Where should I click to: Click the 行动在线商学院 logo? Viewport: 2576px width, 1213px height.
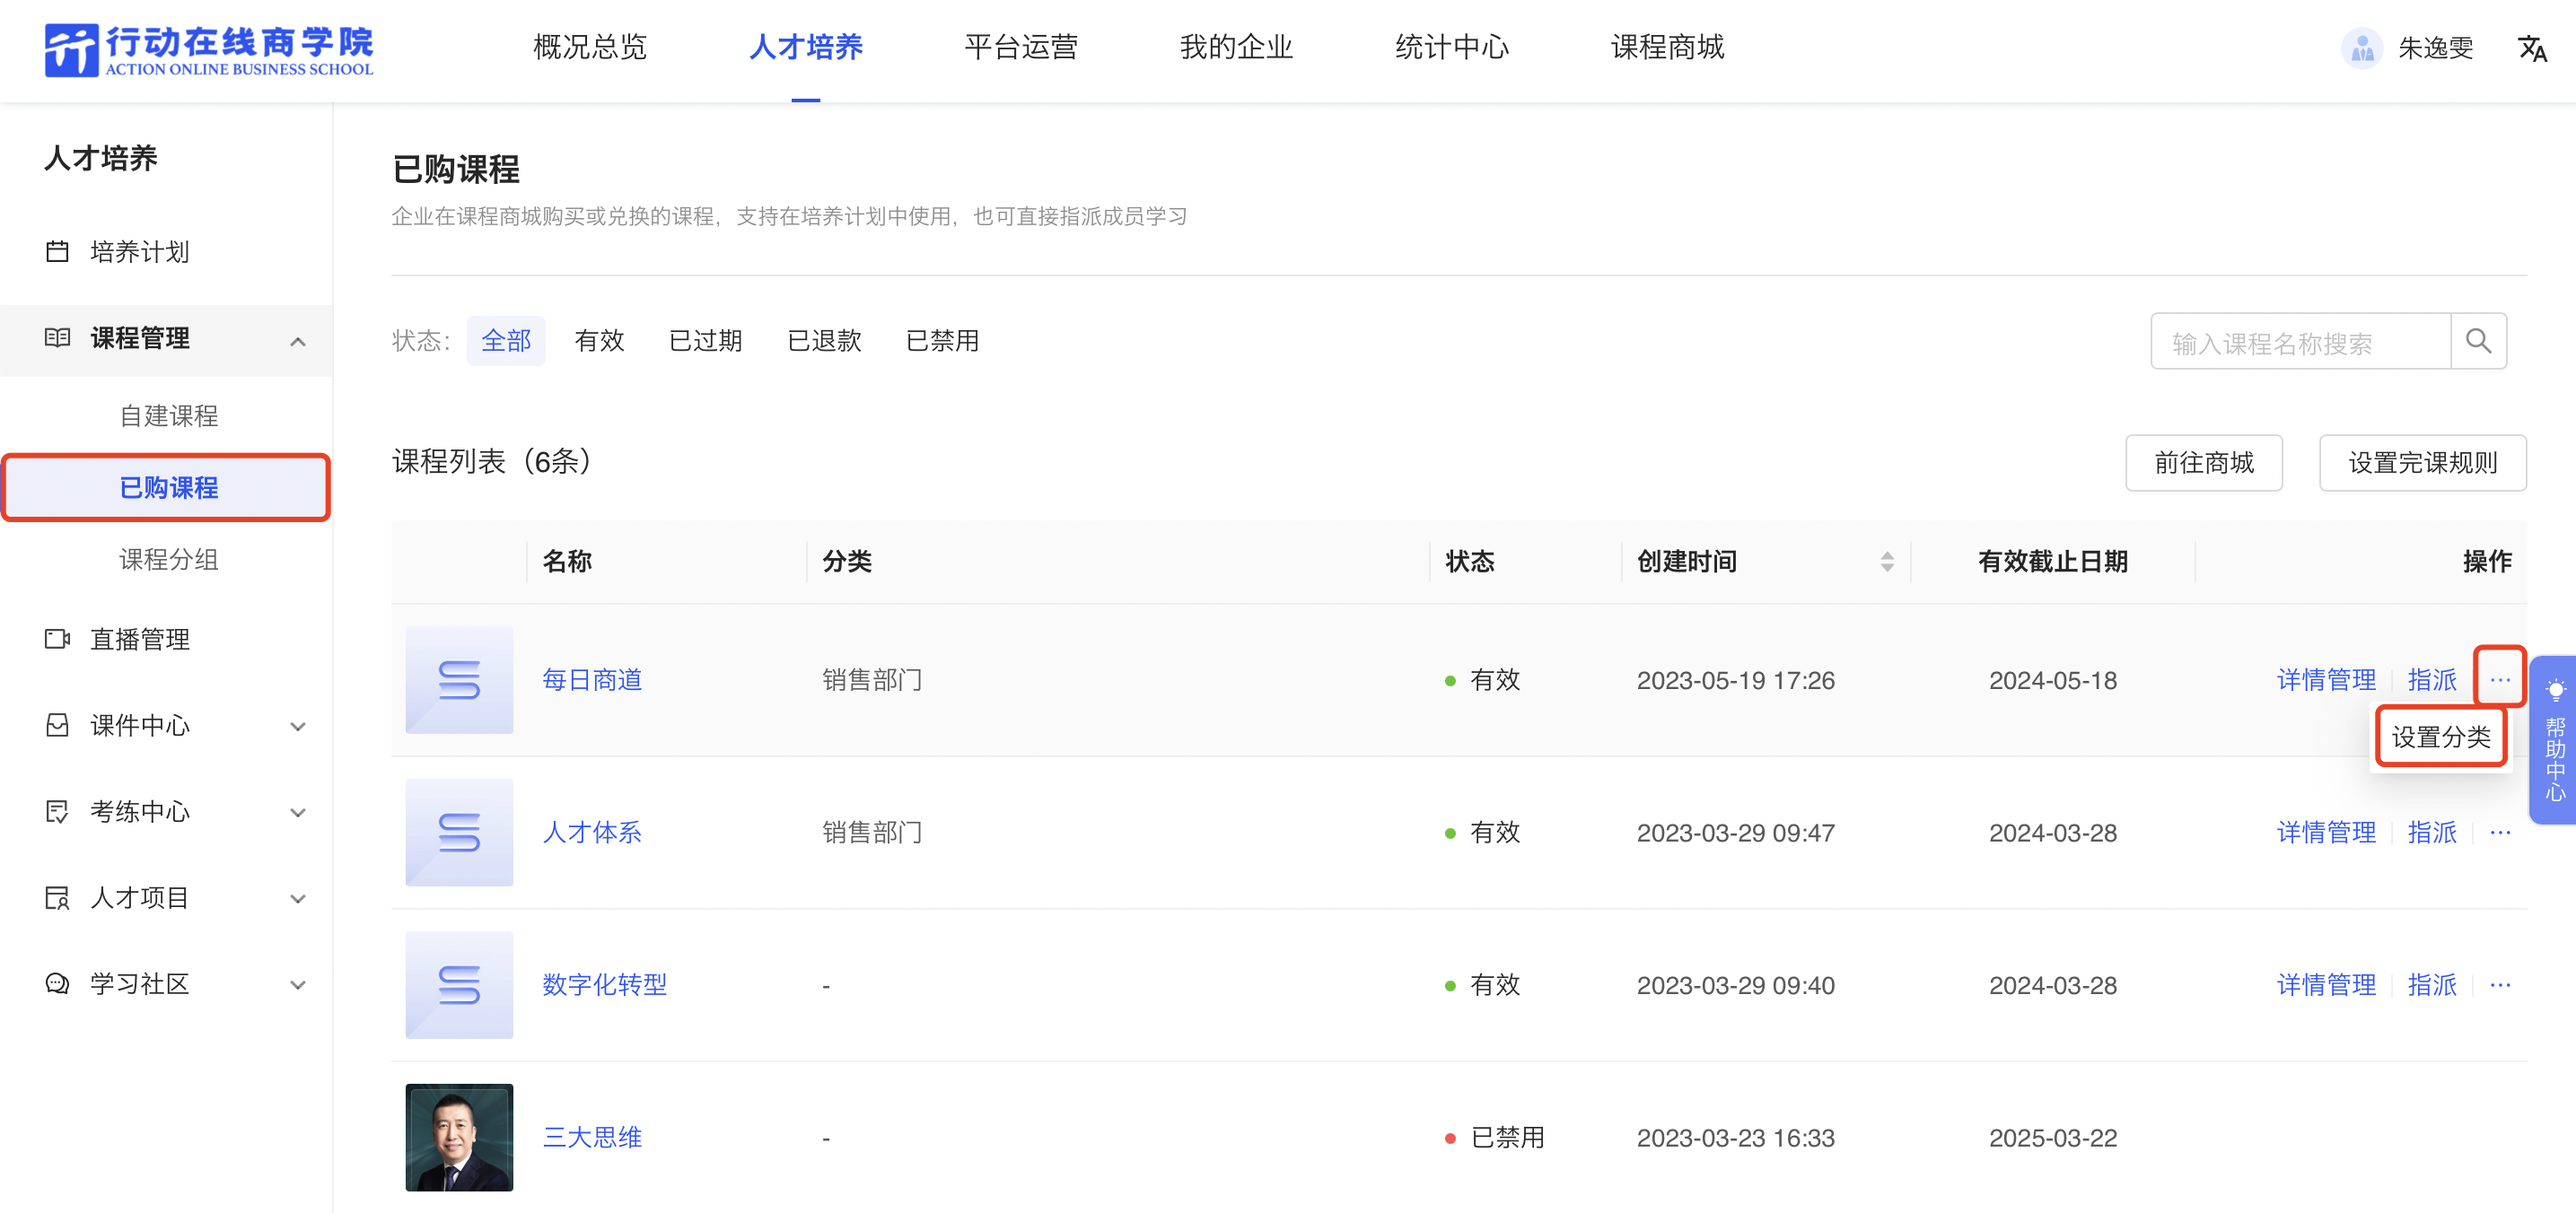[209, 50]
